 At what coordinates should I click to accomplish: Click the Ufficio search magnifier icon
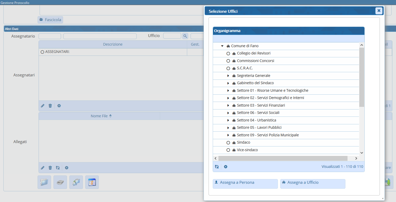coord(185,36)
